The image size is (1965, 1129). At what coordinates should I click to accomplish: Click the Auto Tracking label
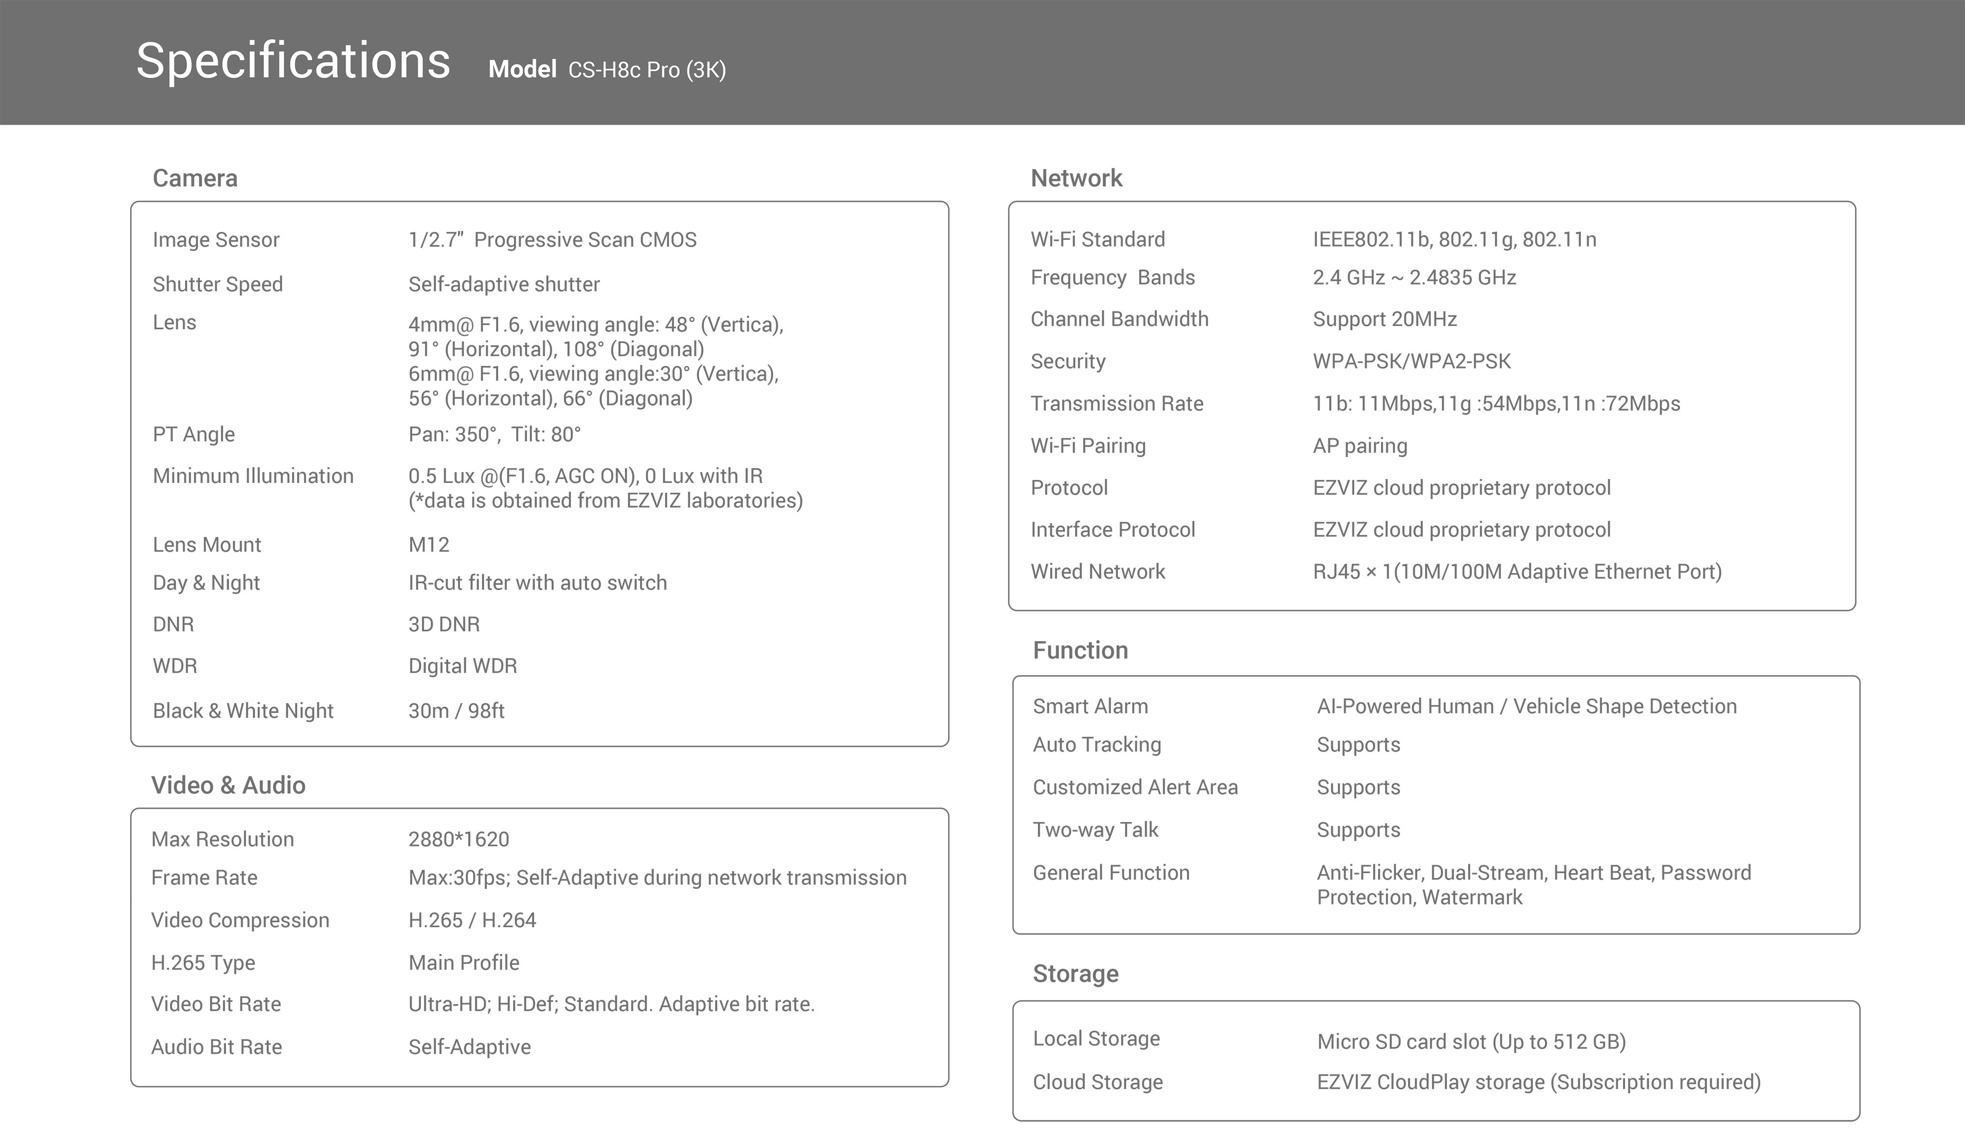pyautogui.click(x=1097, y=744)
